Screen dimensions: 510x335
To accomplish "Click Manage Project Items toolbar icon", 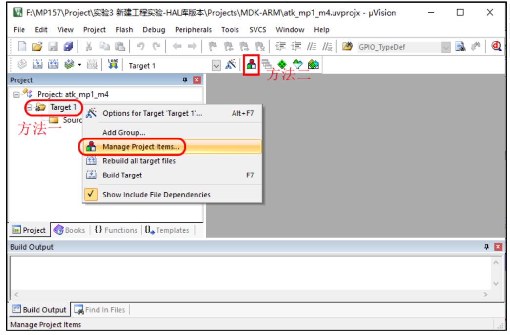I will 251,65.
